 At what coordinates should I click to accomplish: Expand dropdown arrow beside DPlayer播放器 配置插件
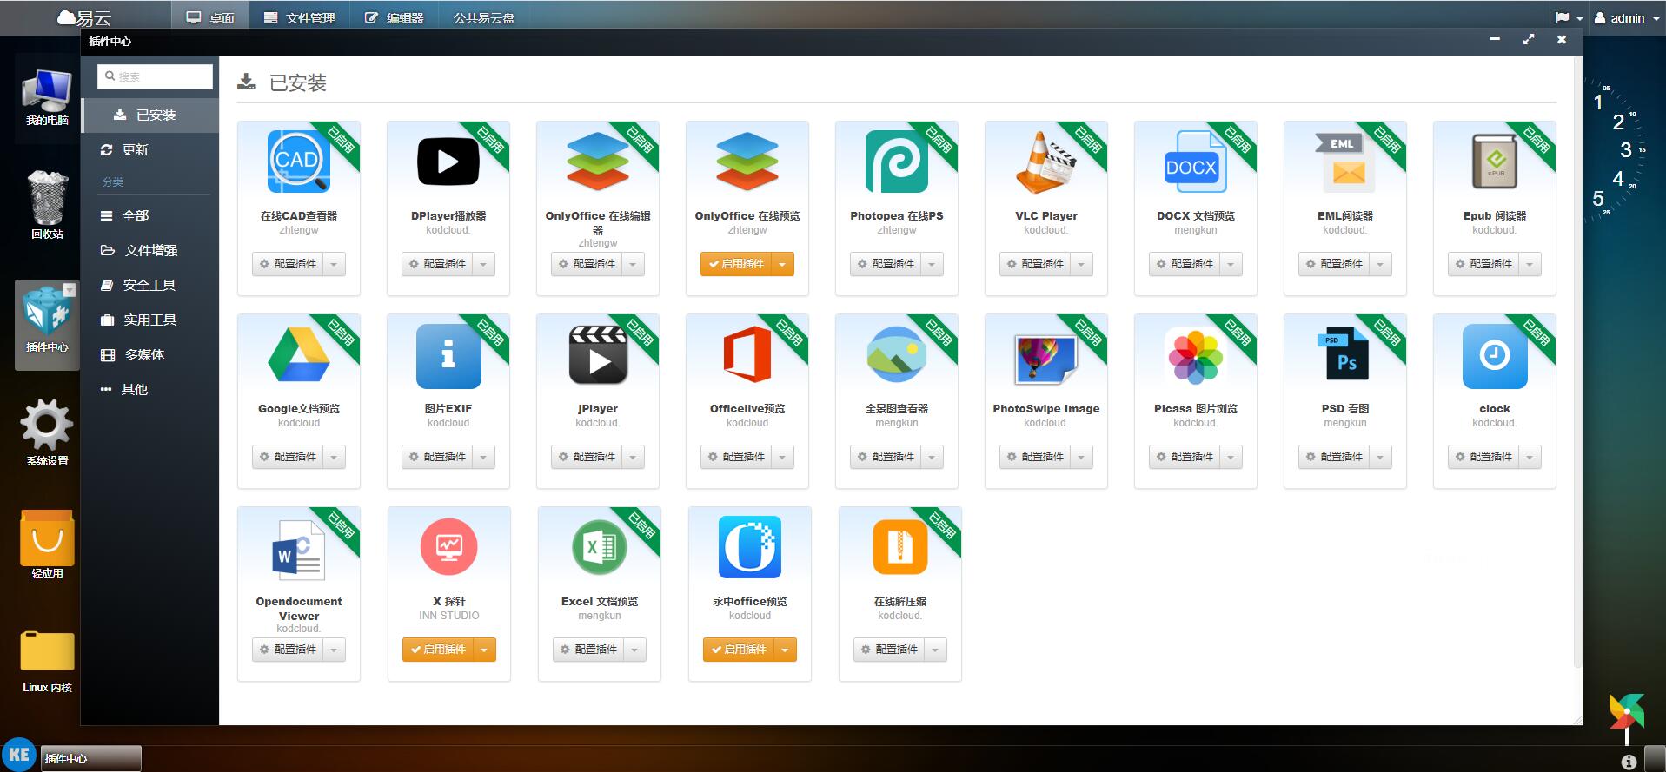click(x=484, y=264)
